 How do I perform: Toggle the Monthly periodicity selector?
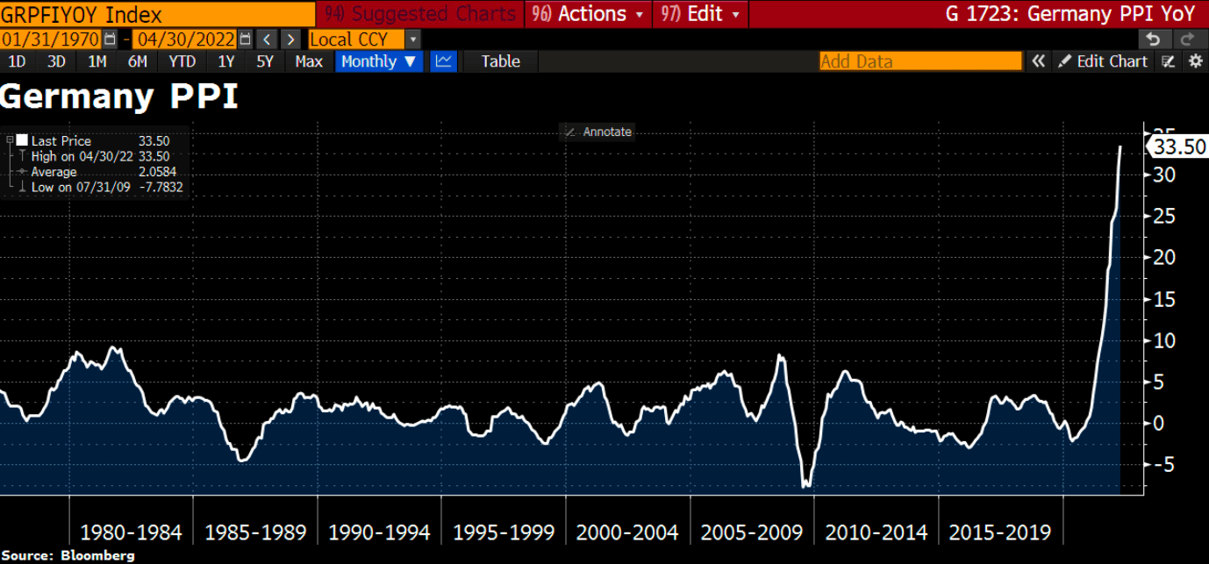[370, 61]
